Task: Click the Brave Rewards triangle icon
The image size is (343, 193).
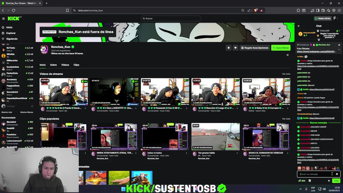Action: pyautogui.click(x=261, y=10)
